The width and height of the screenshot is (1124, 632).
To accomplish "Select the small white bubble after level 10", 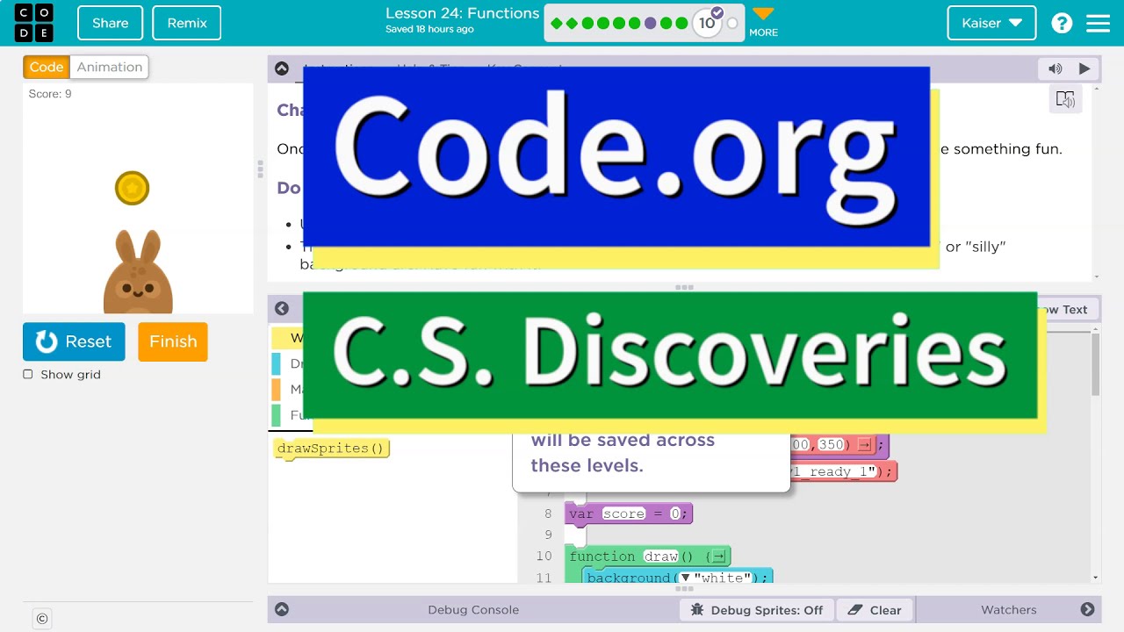I will tap(732, 23).
